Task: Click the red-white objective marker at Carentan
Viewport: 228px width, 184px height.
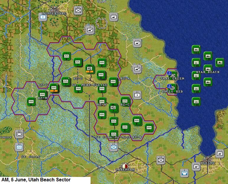Action: [125, 166]
